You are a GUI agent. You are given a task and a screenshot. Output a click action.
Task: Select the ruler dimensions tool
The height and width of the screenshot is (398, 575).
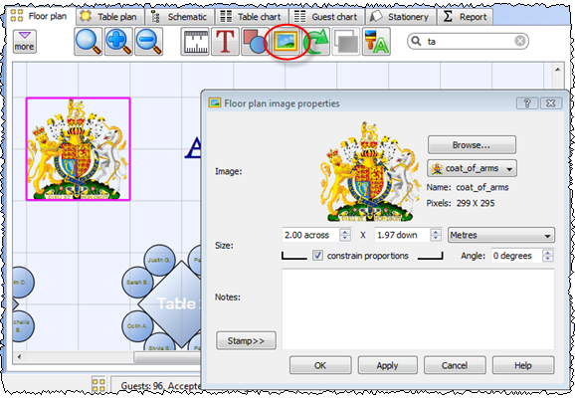195,42
